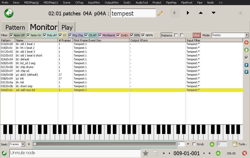Viewport: 250px width, 158px height.
Task: Toggle the Note Off filter checkbox
Action: click(x=11, y=35)
